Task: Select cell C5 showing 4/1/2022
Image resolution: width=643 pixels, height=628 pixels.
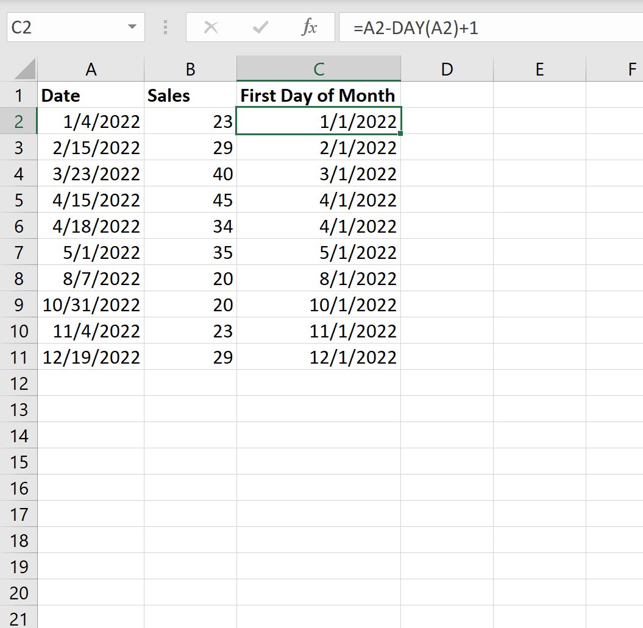Action: (x=319, y=200)
